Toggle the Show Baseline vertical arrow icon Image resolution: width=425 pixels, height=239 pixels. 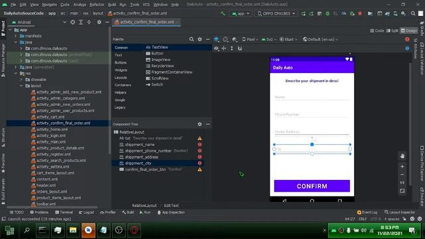232,48
